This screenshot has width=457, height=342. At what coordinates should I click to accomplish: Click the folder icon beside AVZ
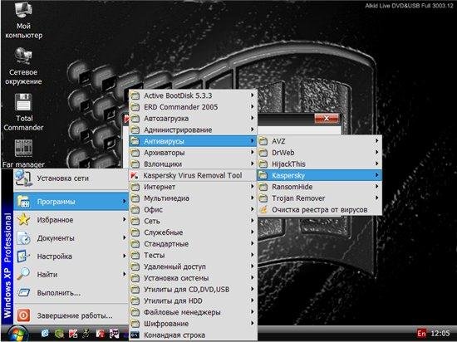click(x=263, y=141)
